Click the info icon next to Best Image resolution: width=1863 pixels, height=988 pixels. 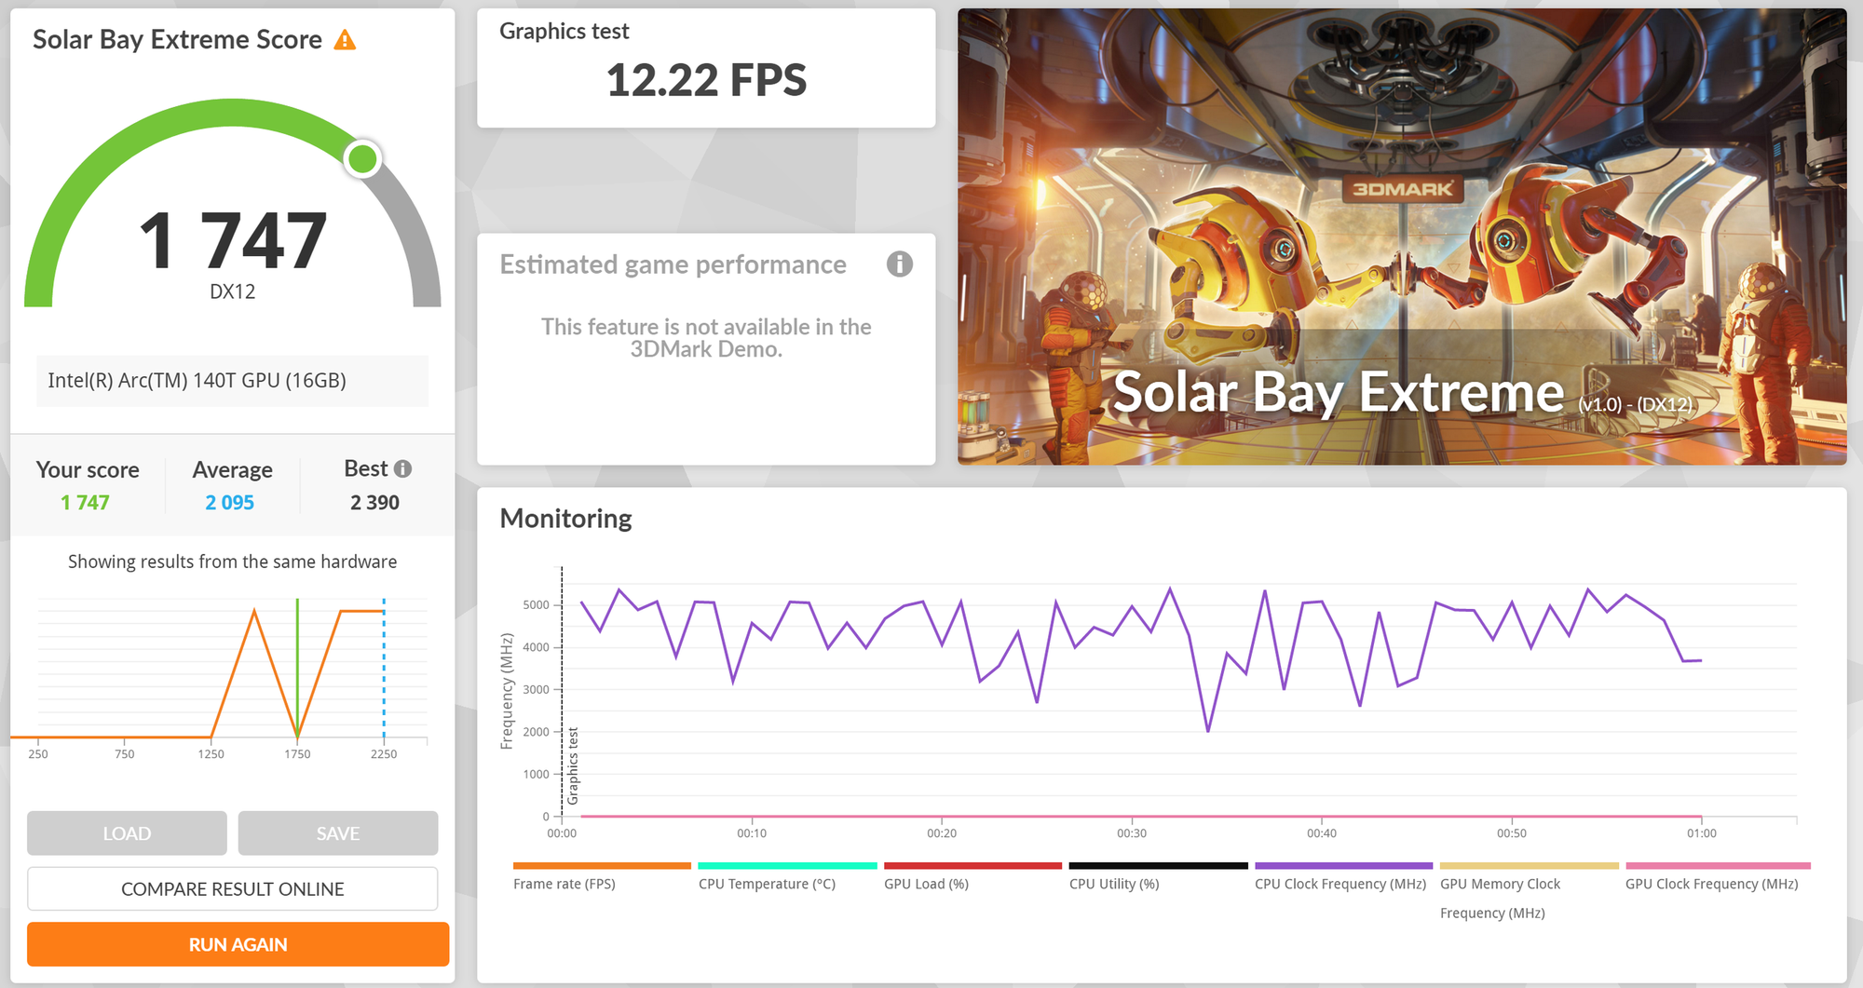click(x=402, y=468)
